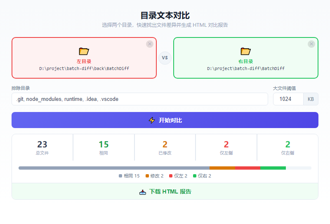The image size is (330, 224).
Task: Click the orange modified segment in bar
Action: pos(222,168)
